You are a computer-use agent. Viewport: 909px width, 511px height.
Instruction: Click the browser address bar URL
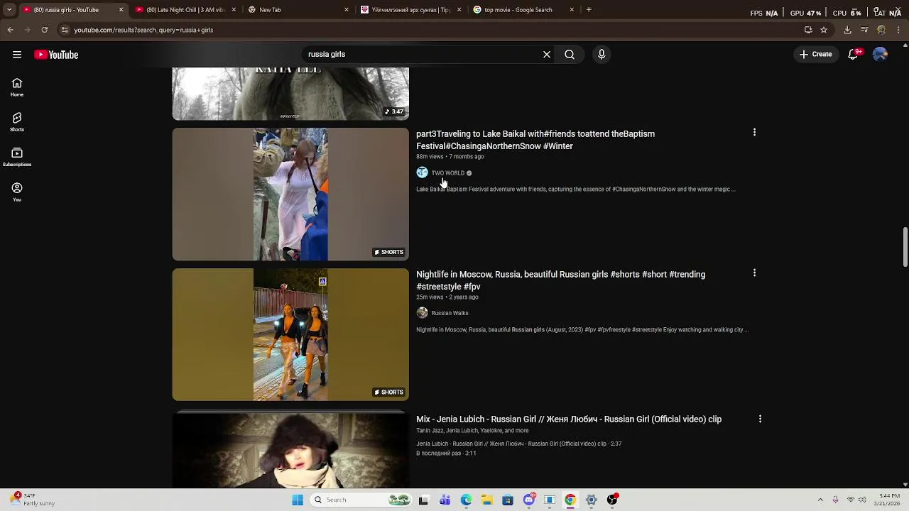[143, 30]
